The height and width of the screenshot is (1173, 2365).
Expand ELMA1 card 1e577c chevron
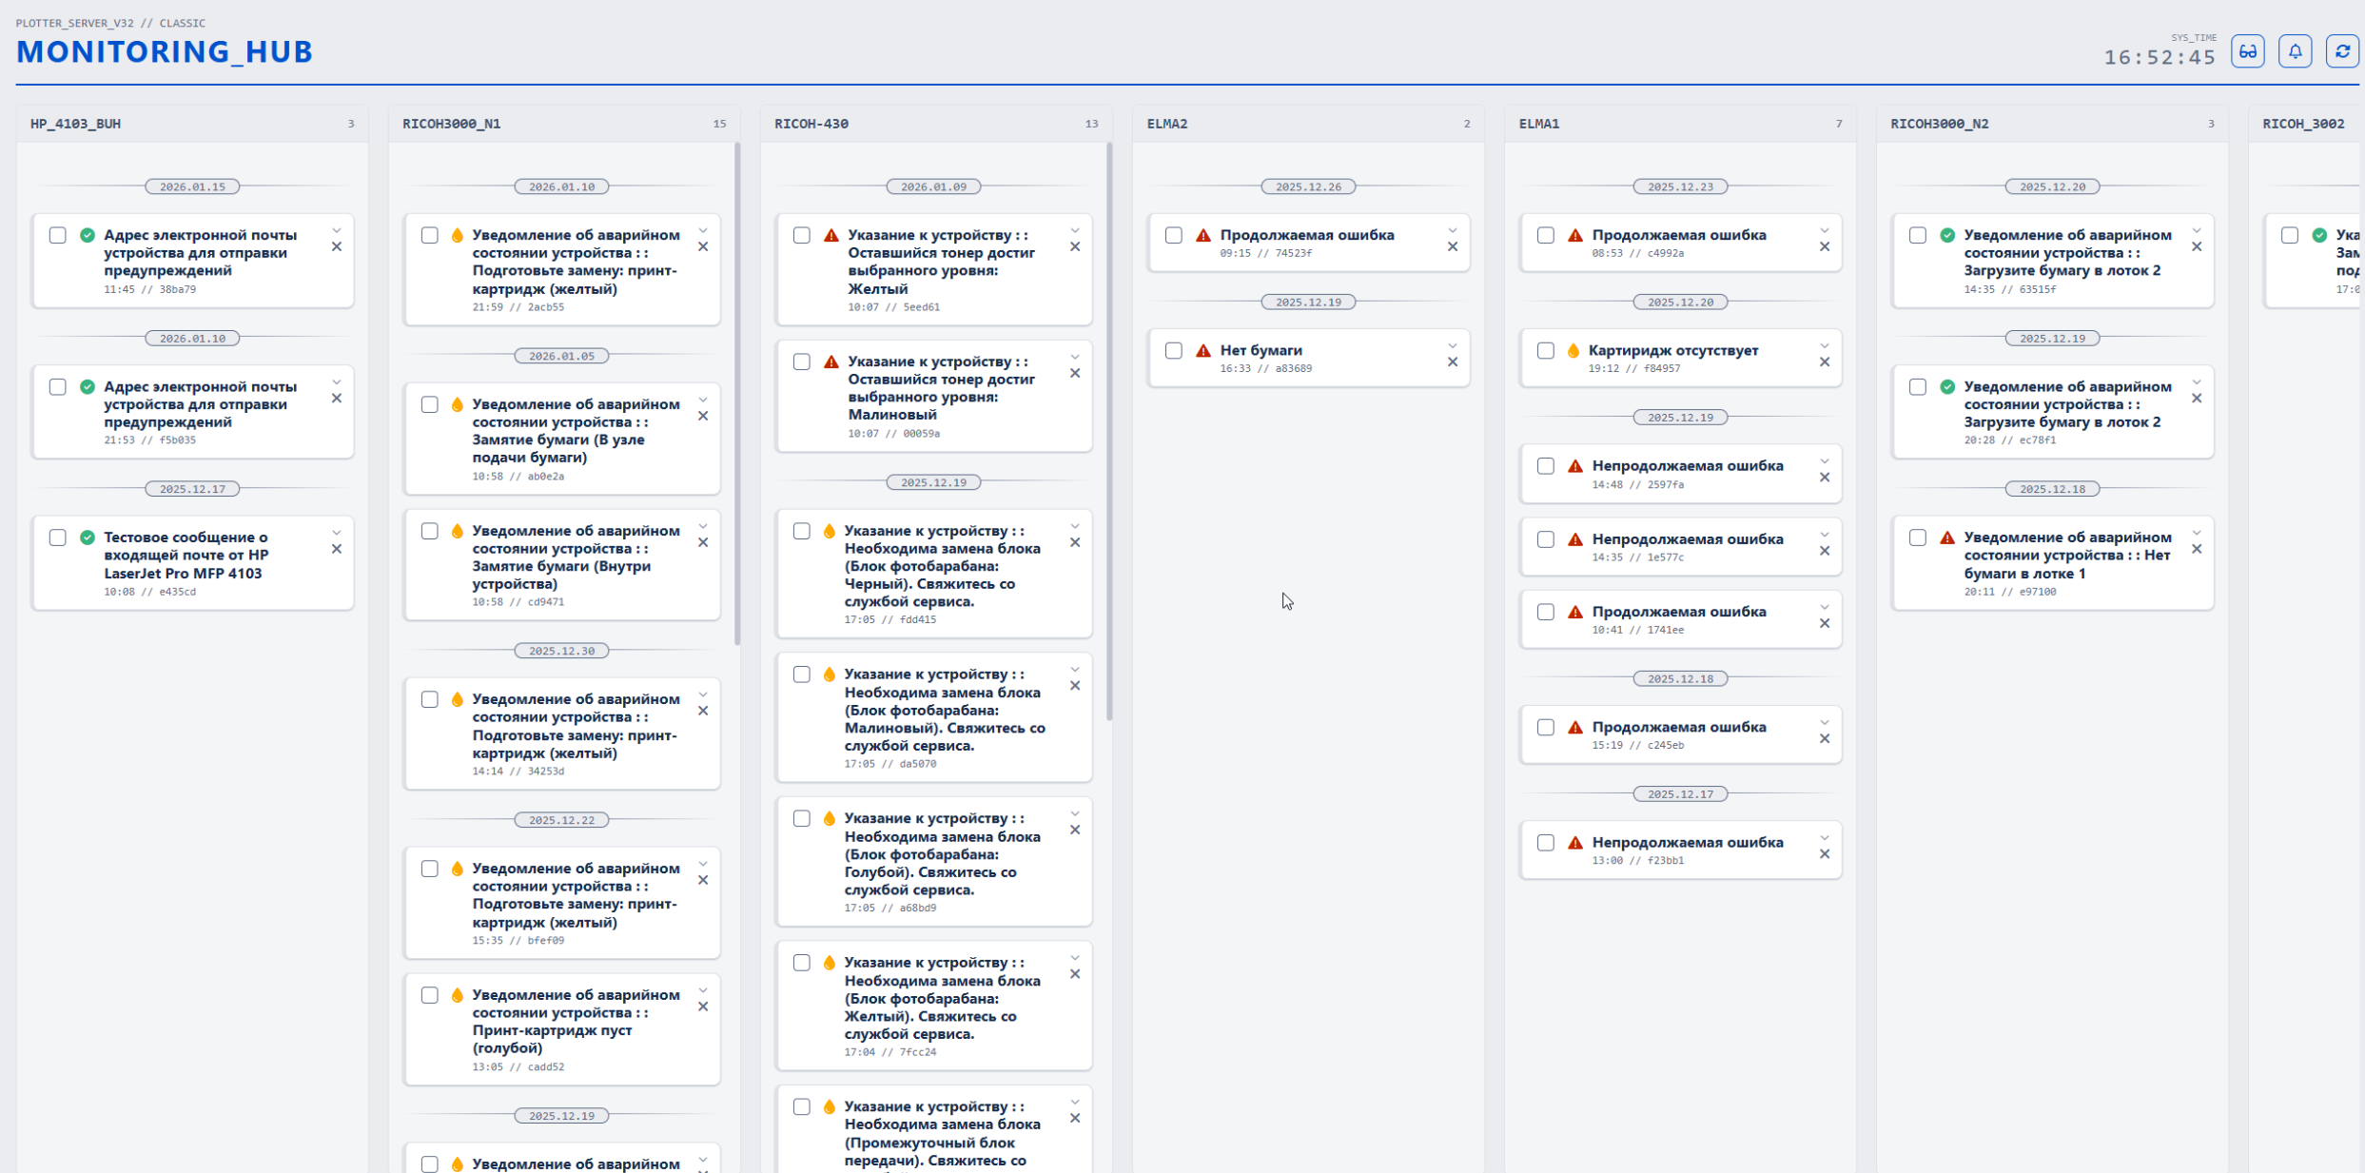pyautogui.click(x=1825, y=535)
